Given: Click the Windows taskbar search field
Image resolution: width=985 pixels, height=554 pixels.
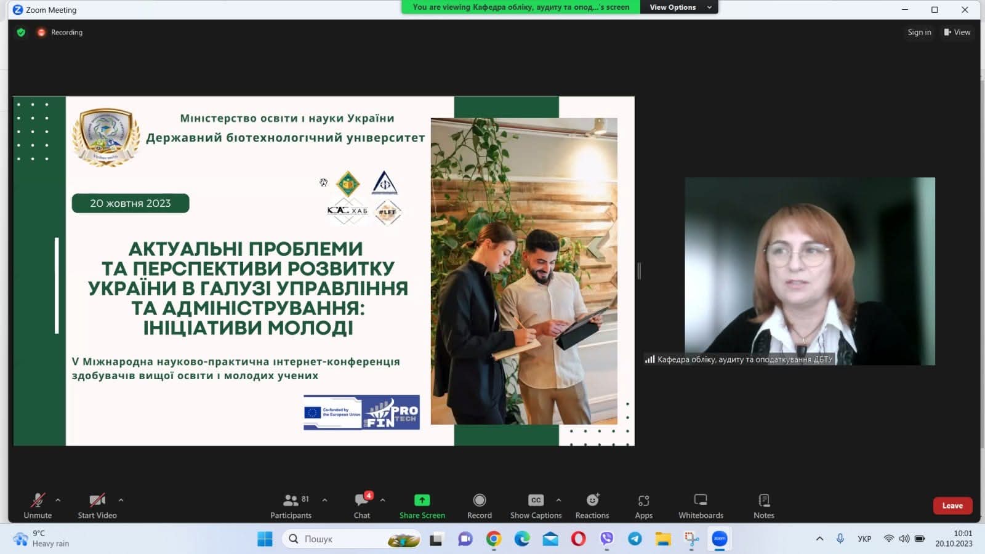Looking at the screenshot, I should coord(345,539).
